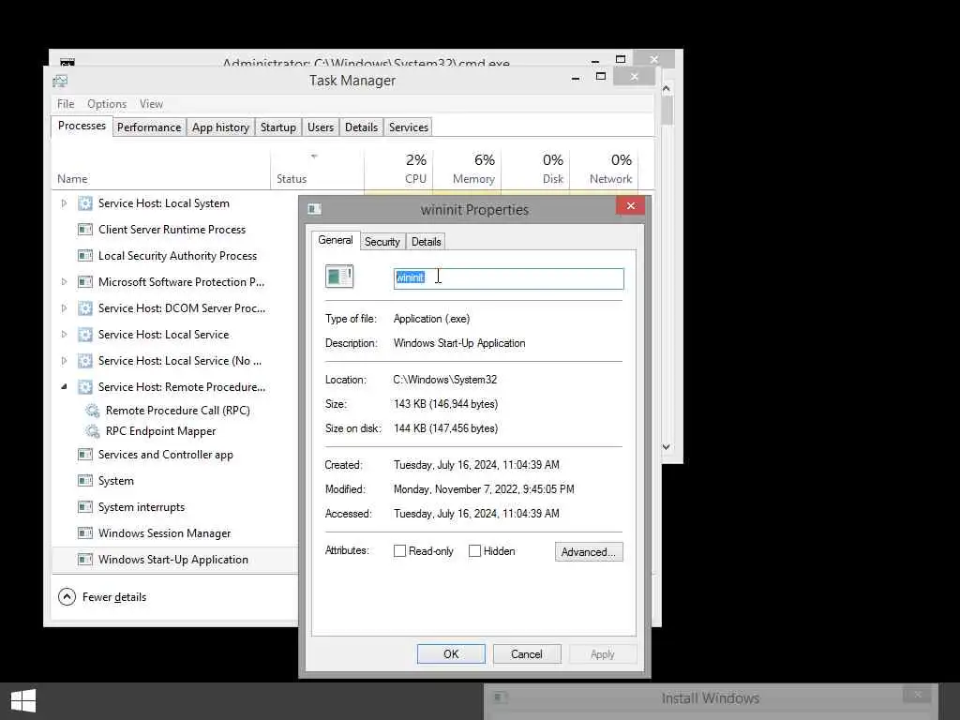Click the OK button
960x720 pixels.
coord(451,653)
